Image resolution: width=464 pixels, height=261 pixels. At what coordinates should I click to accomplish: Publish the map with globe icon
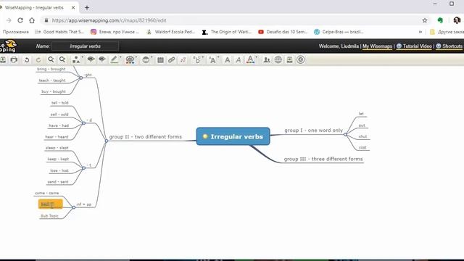(278, 59)
